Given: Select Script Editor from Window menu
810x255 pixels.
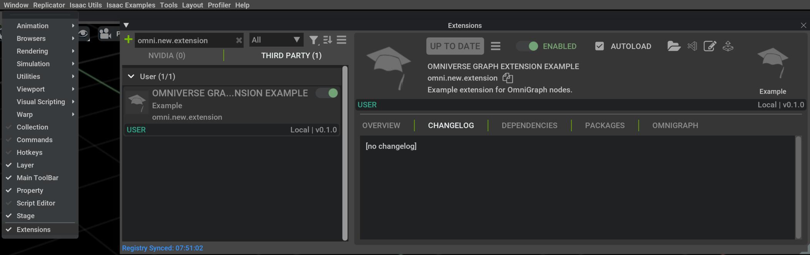Looking at the screenshot, I should click(36, 203).
